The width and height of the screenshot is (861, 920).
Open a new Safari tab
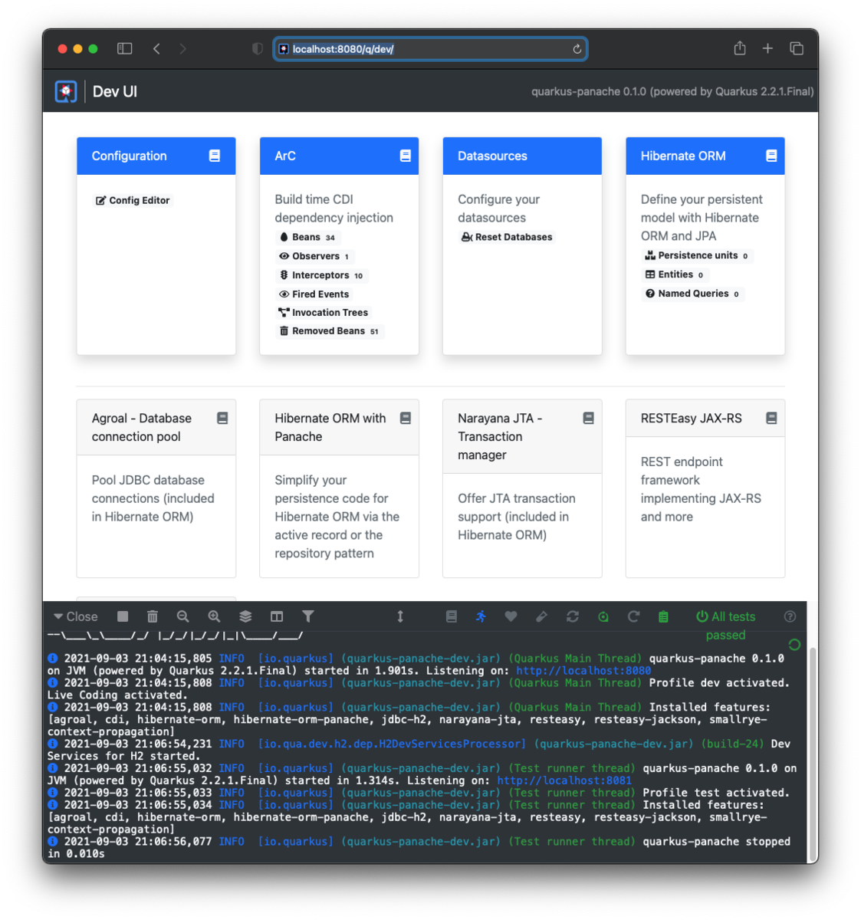[x=767, y=48]
